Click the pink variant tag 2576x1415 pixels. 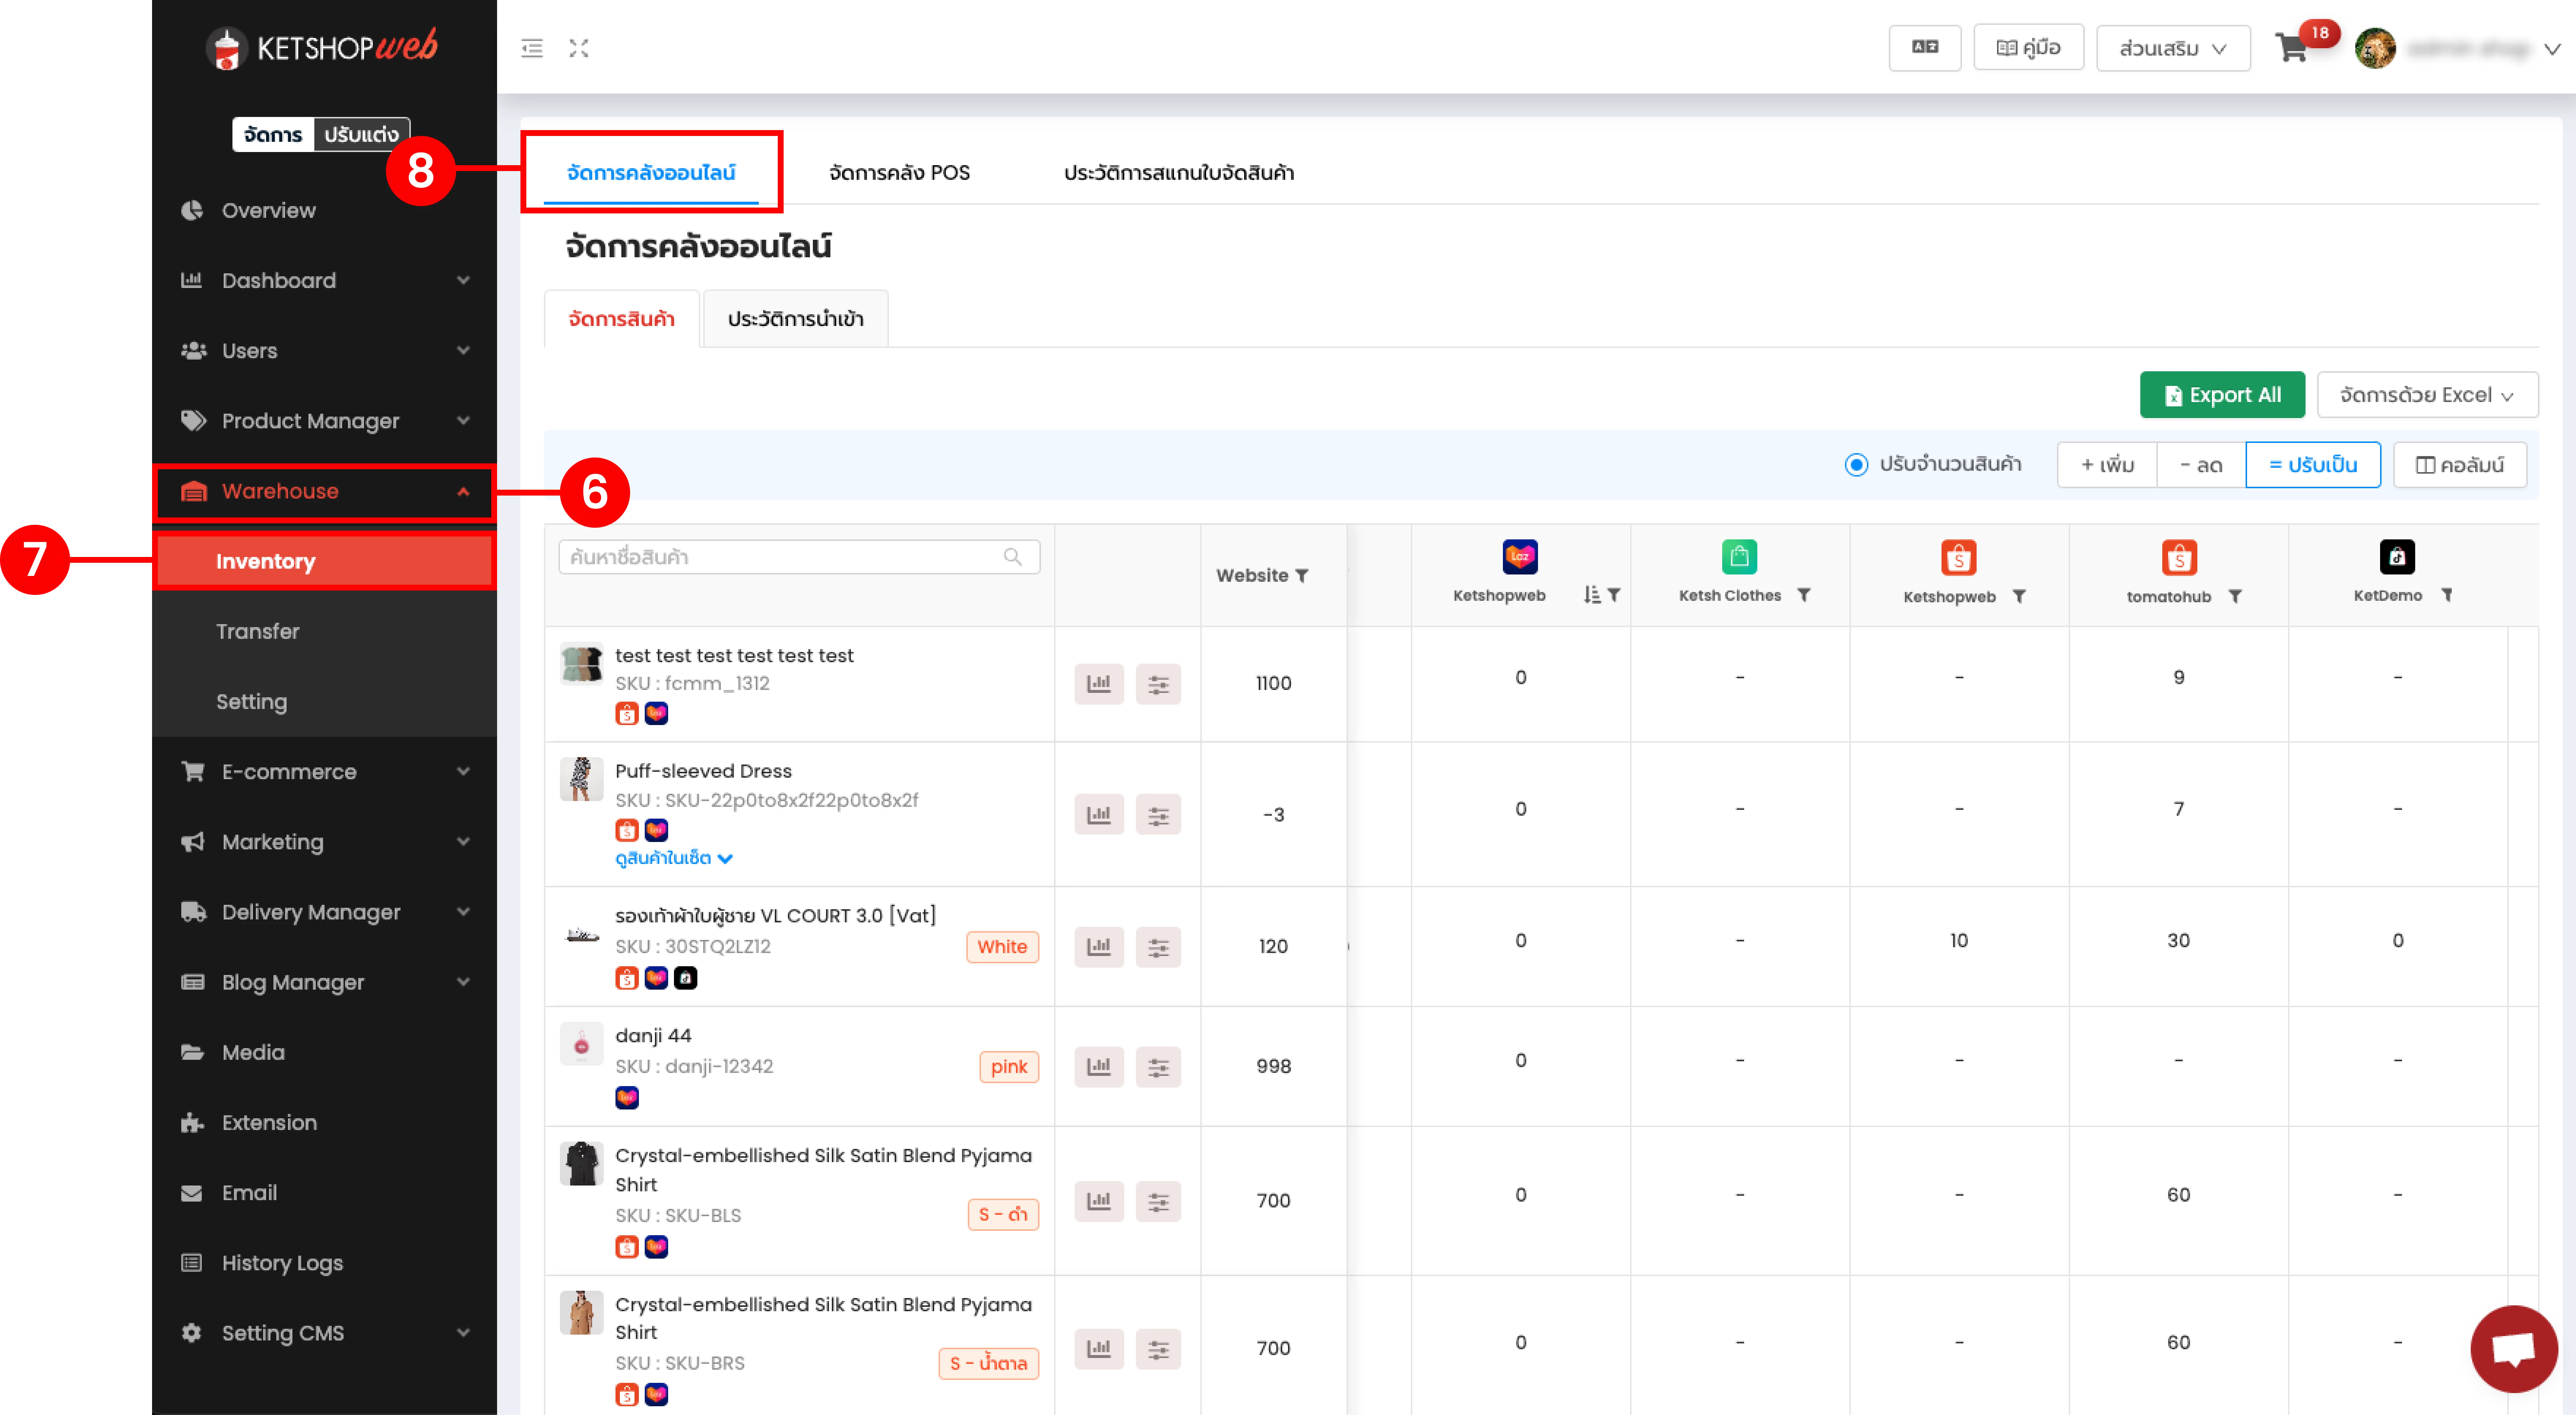click(1009, 1067)
